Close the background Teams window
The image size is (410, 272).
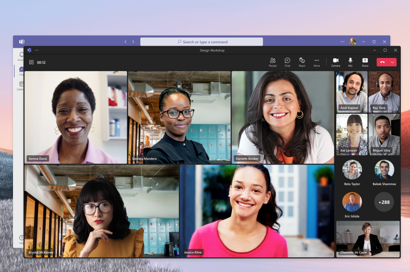(384, 42)
